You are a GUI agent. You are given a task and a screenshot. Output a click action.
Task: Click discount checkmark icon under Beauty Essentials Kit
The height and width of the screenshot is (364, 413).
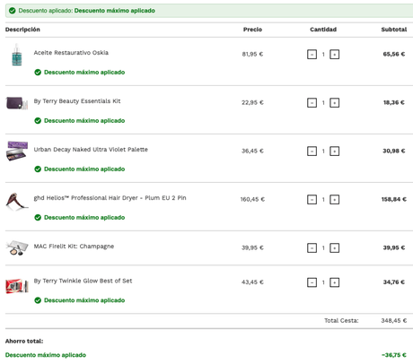point(38,121)
